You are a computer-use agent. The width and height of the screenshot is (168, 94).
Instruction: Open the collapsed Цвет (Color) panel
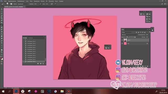[149, 14]
